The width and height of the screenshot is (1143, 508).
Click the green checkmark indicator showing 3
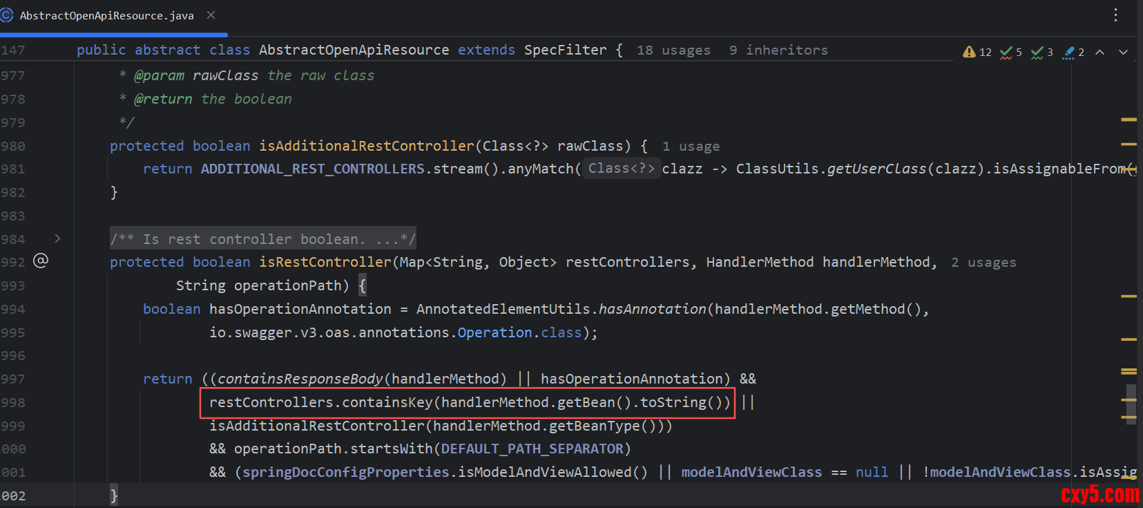click(x=1041, y=52)
